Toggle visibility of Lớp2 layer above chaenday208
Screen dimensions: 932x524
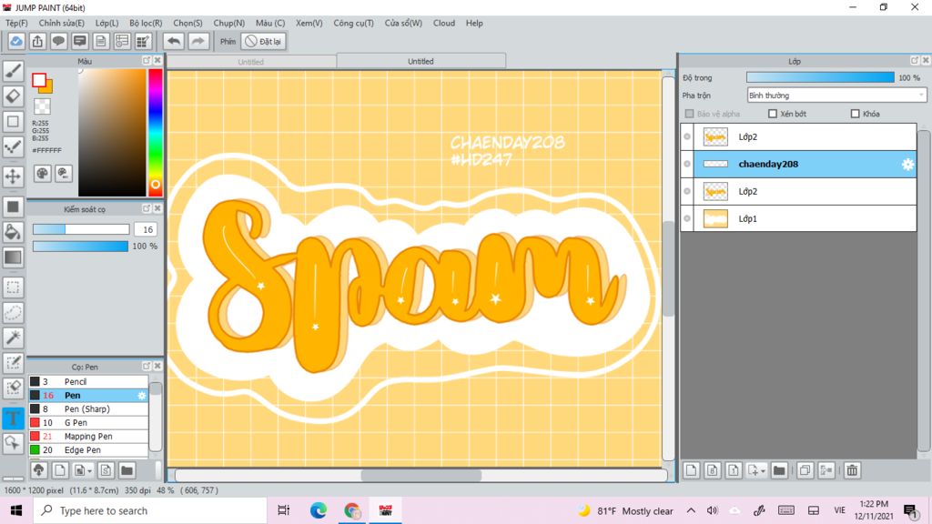point(687,136)
